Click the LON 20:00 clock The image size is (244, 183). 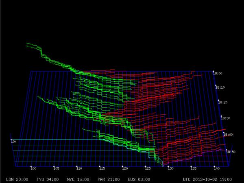click(17, 179)
